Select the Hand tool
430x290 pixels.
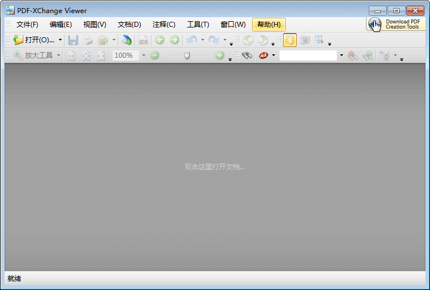pyautogui.click(x=290, y=40)
